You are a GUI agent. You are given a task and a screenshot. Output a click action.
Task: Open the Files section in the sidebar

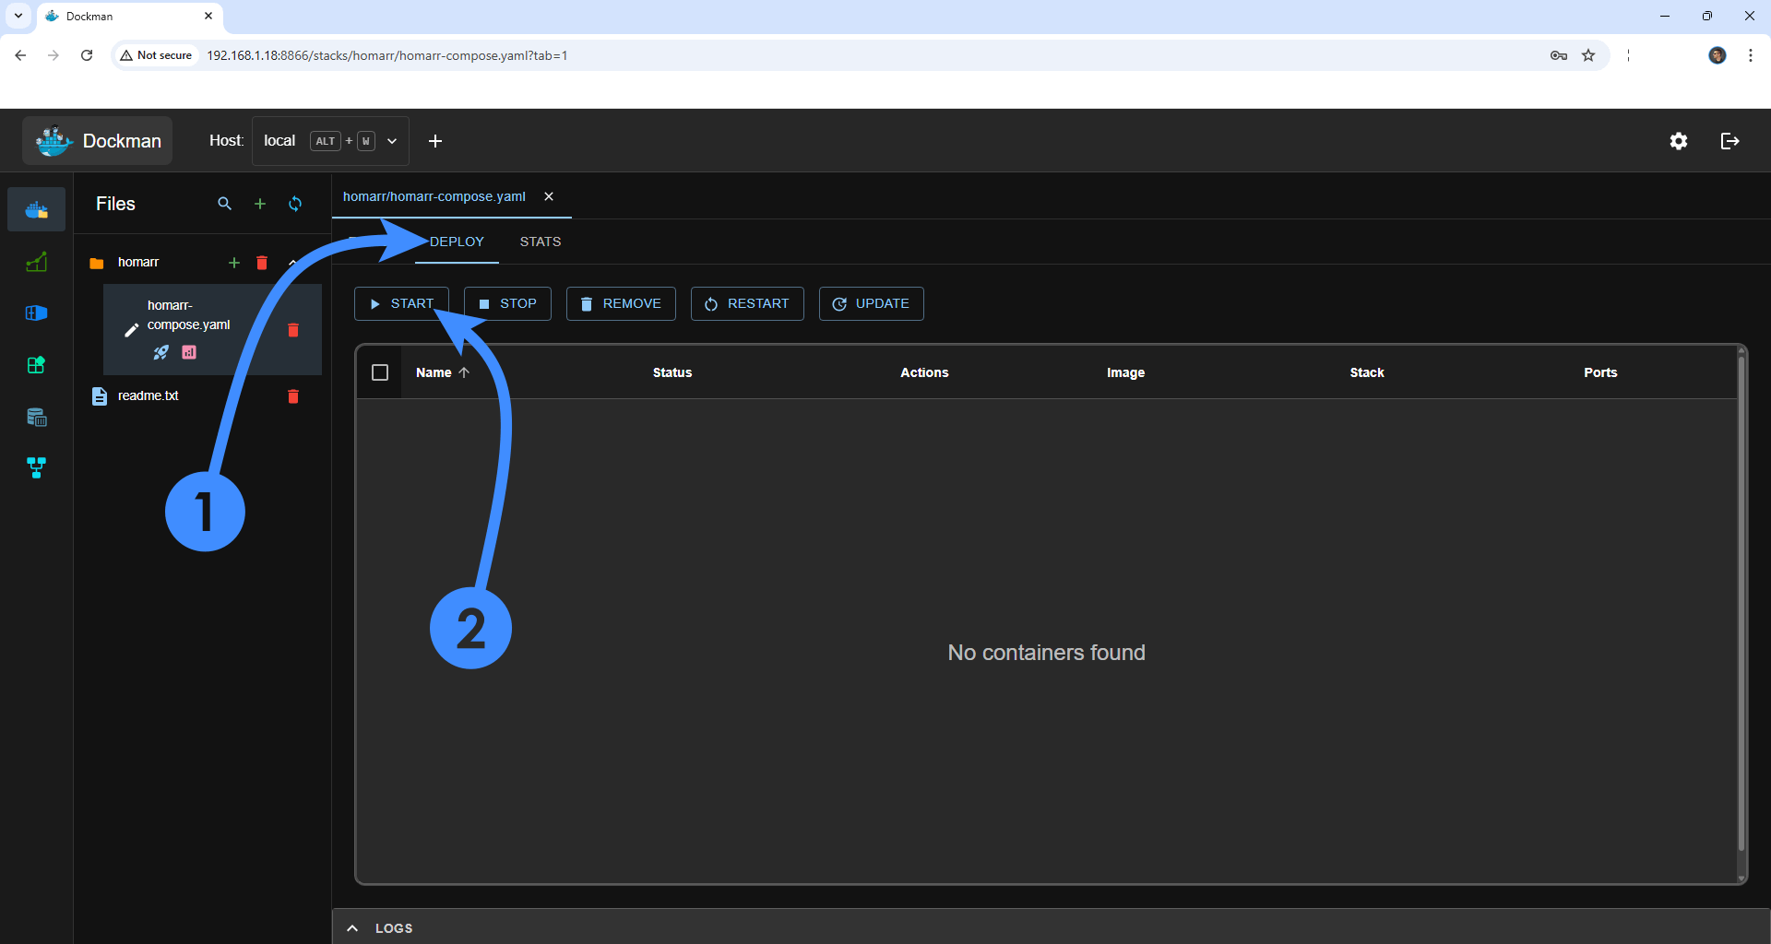(x=37, y=209)
